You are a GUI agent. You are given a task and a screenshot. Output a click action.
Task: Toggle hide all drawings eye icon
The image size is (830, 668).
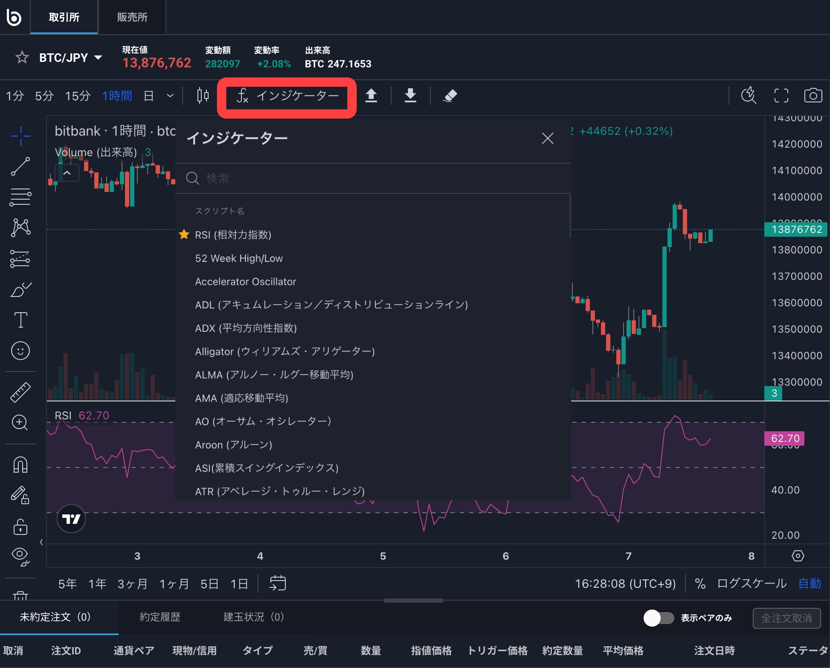point(20,556)
